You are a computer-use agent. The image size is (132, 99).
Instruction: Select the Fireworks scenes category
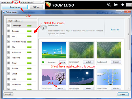coord(22,58)
